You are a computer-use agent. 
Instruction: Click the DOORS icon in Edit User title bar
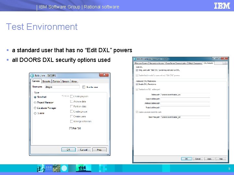pos(32,76)
